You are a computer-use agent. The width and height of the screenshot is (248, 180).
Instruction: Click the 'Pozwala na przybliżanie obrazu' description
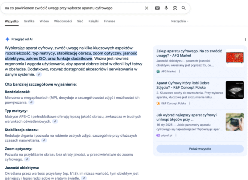coord(69,157)
